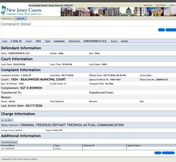Click last action date '02/17/2026'
Screen dimensions: 176x162
(x=34, y=106)
